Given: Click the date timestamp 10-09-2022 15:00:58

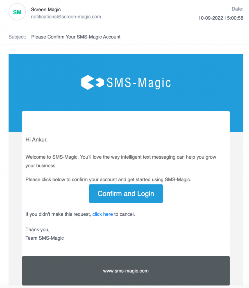Looking at the screenshot, I should pyautogui.click(x=221, y=18).
